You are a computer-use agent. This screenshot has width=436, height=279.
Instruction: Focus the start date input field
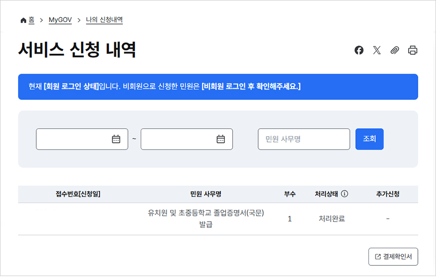coord(82,139)
